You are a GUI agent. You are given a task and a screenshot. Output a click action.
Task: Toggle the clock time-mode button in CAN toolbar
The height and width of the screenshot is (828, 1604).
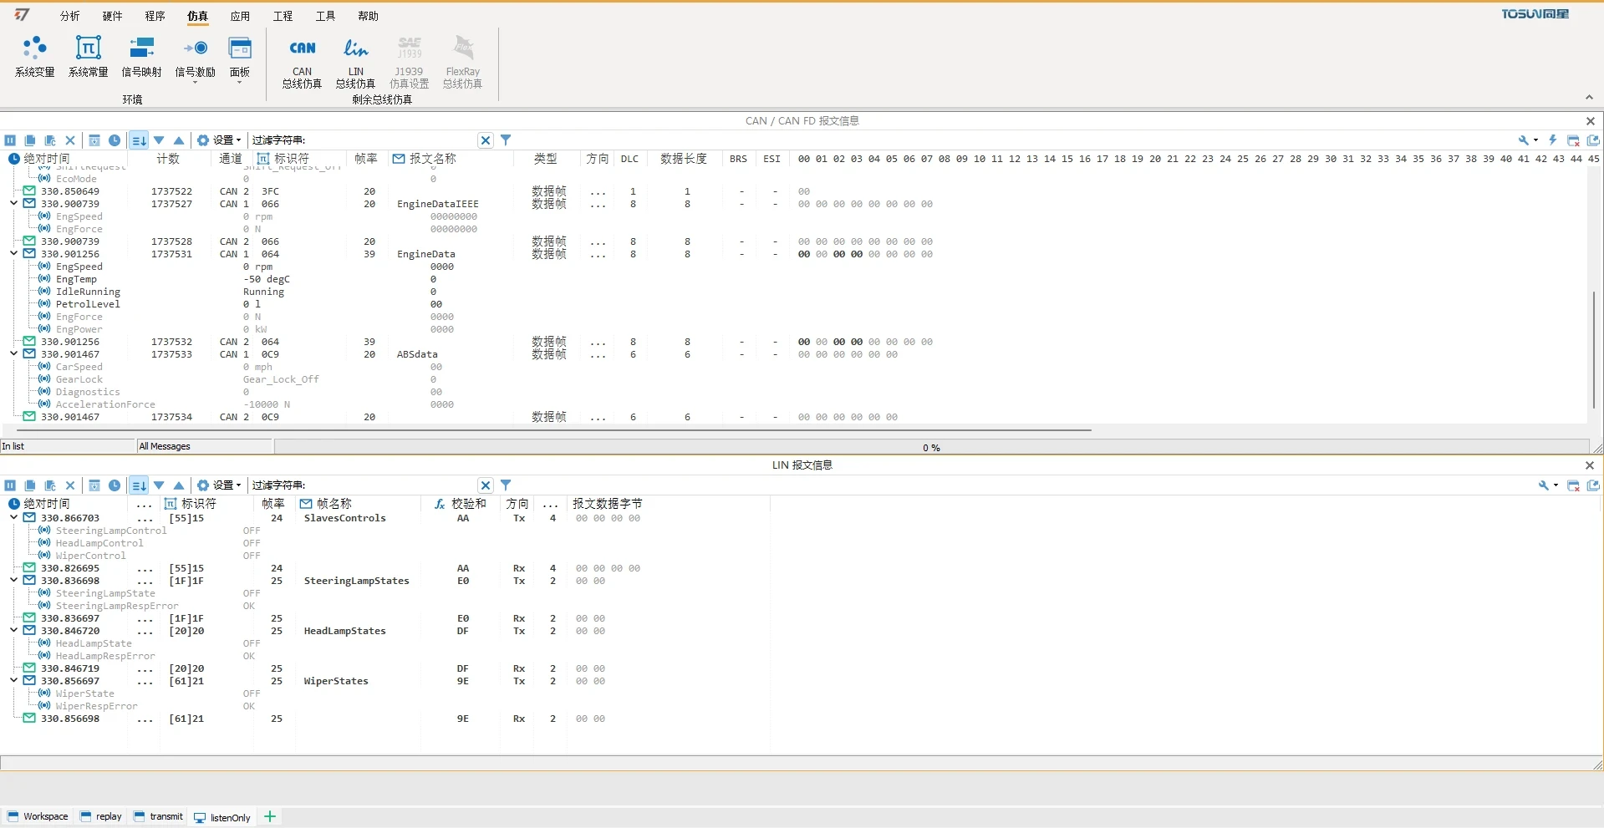[115, 140]
